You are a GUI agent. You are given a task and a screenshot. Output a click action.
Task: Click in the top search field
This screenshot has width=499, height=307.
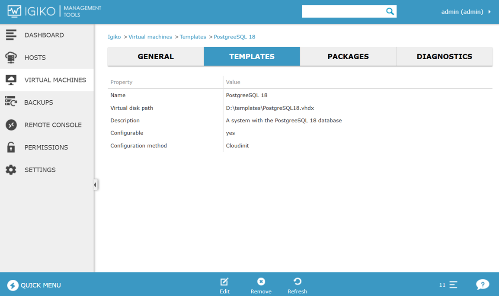point(342,12)
